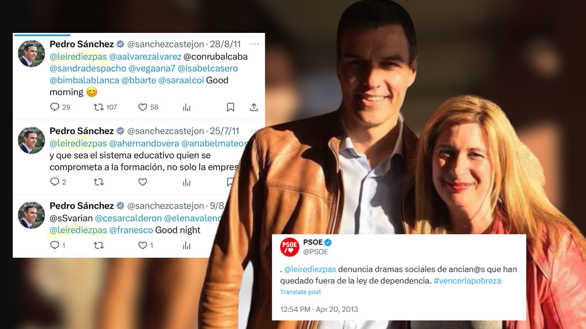Reply to the 25/7/11 tweet
This screenshot has width=586, height=329.
pyautogui.click(x=58, y=182)
